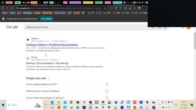
Task: Open the Rutube saved group in the bookmarks bar
Action: pyautogui.click(x=12, y=13)
